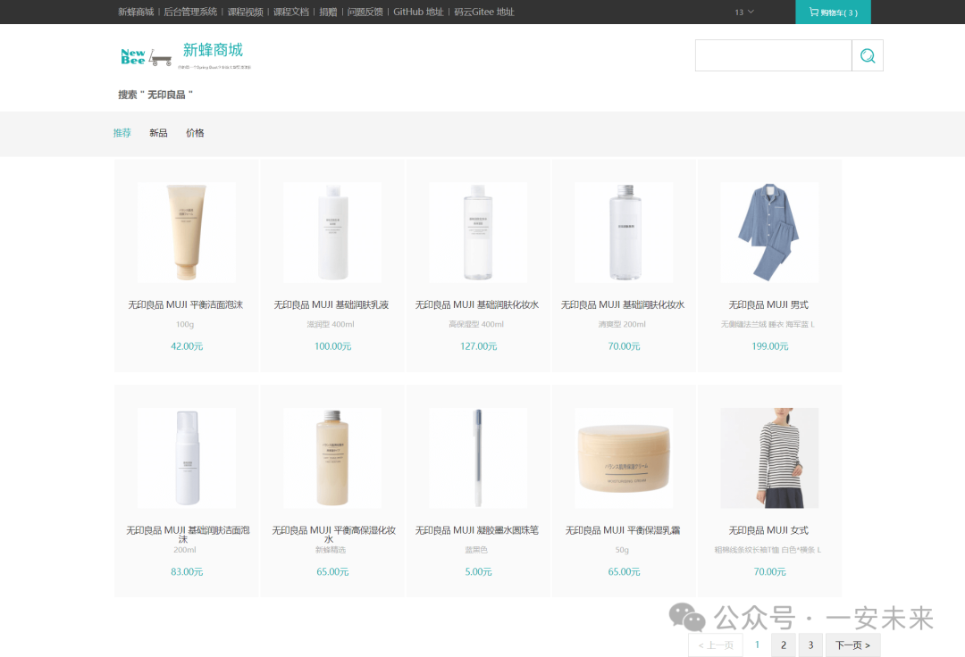The width and height of the screenshot is (965, 657).
Task: Open the 清爽型 200ml toner image
Action: click(624, 232)
